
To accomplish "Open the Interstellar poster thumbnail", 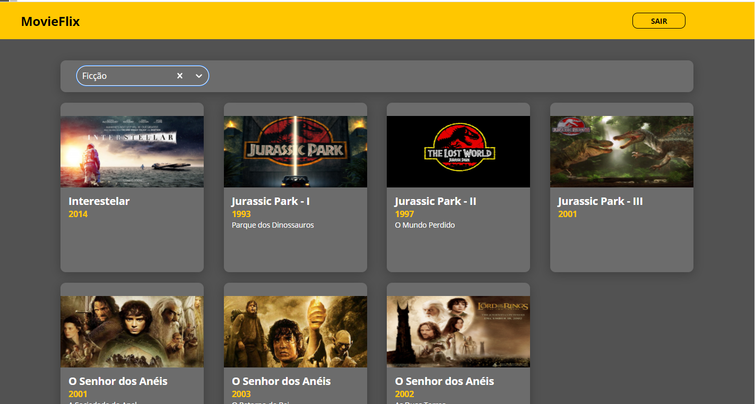I will [132, 151].
